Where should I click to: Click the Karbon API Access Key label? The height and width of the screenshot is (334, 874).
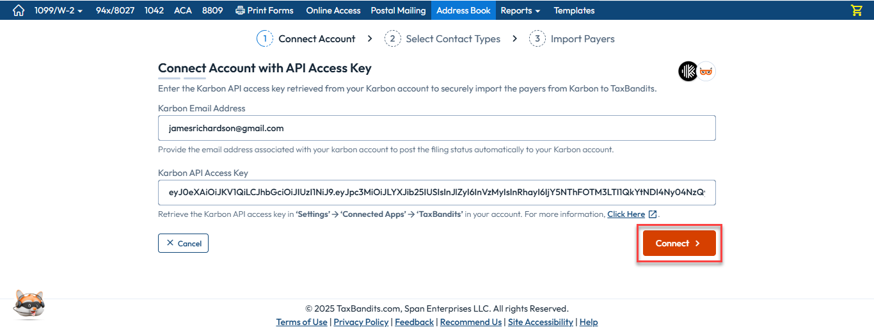[203, 173]
